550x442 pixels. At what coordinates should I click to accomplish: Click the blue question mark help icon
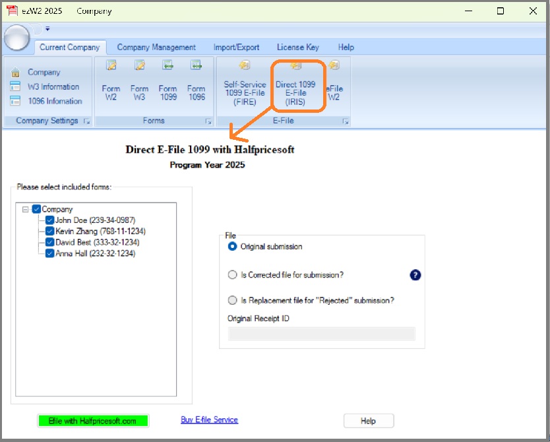click(x=415, y=275)
